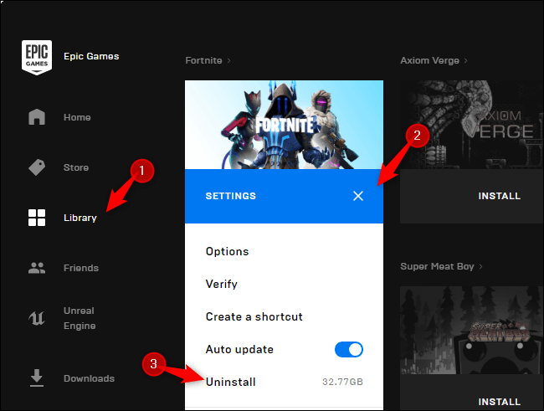This screenshot has width=544, height=411.
Task: Close the Settings panel with X
Action: (358, 196)
